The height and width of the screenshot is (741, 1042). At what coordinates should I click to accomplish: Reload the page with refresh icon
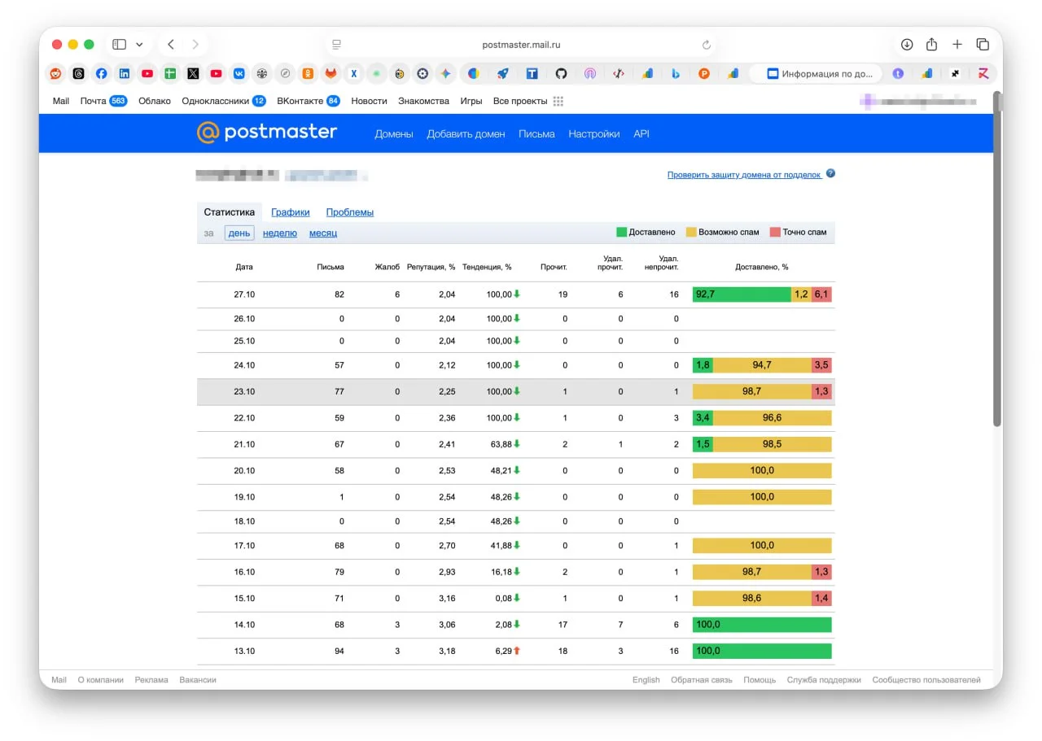(x=707, y=45)
